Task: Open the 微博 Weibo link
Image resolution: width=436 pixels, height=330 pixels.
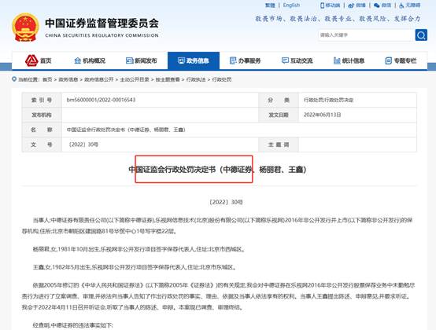Action: pyautogui.click(x=357, y=5)
